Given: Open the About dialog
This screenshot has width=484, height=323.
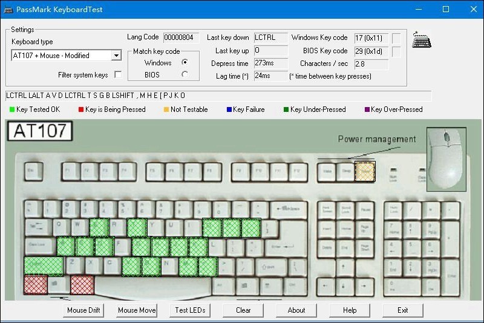Looking at the screenshot, I should pos(296,310).
